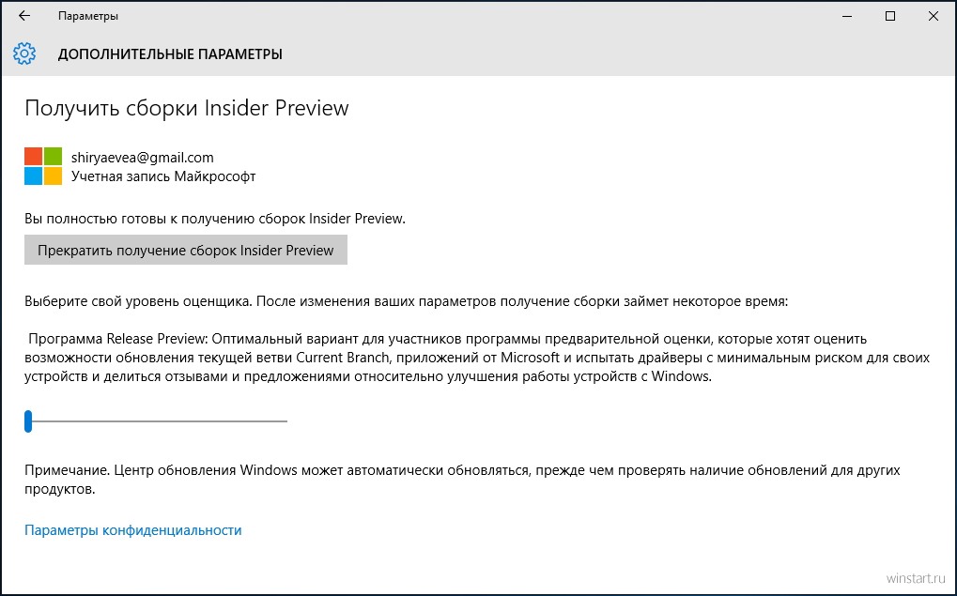Go back with the arrow icon

coord(24,16)
